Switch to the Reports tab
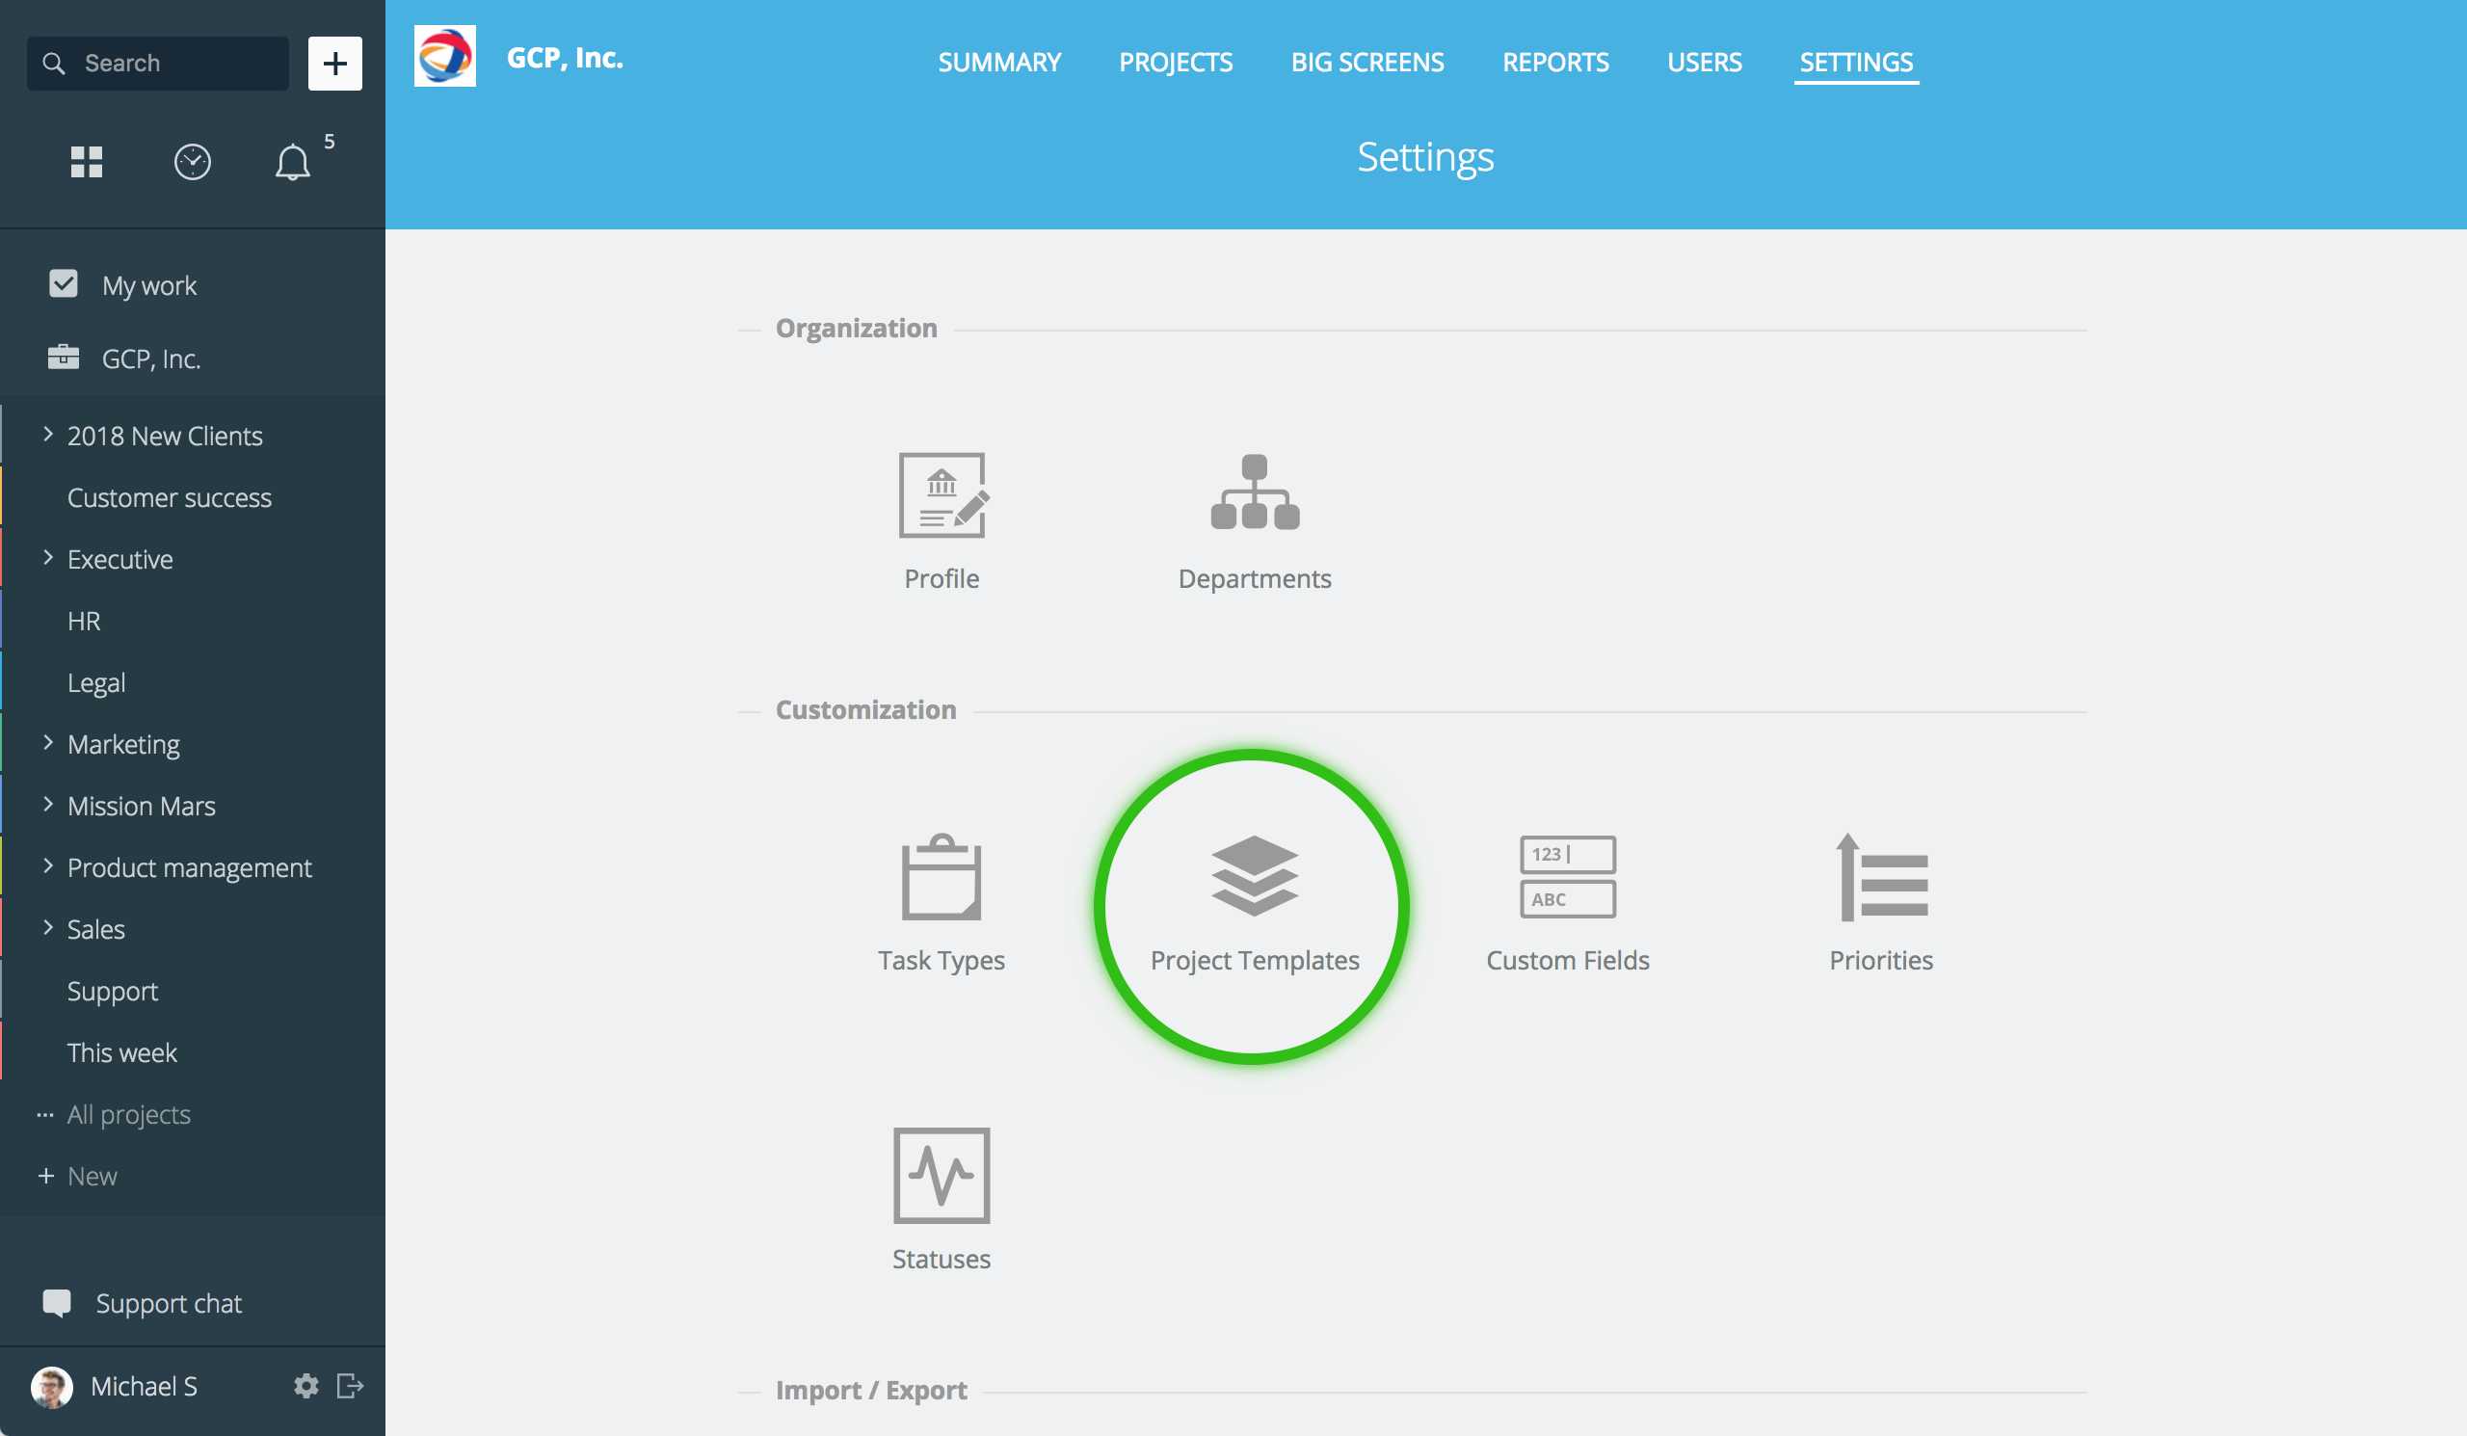Screen dimensions: 2467x1436 (x=1554, y=63)
